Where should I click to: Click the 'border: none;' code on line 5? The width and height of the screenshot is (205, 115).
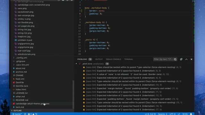(x=97, y=11)
